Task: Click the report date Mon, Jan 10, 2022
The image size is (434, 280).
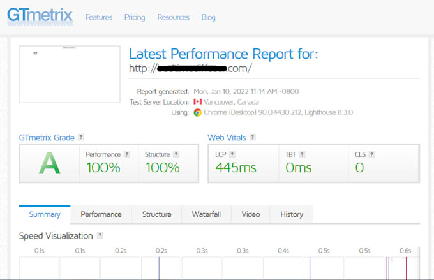Action: (x=246, y=92)
